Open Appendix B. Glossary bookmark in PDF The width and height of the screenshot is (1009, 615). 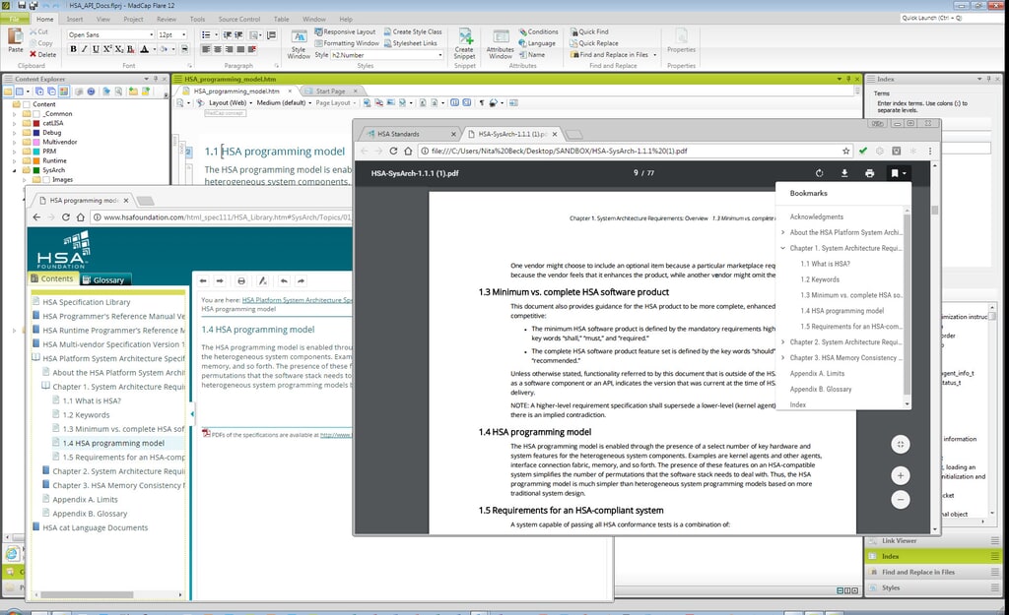(821, 389)
